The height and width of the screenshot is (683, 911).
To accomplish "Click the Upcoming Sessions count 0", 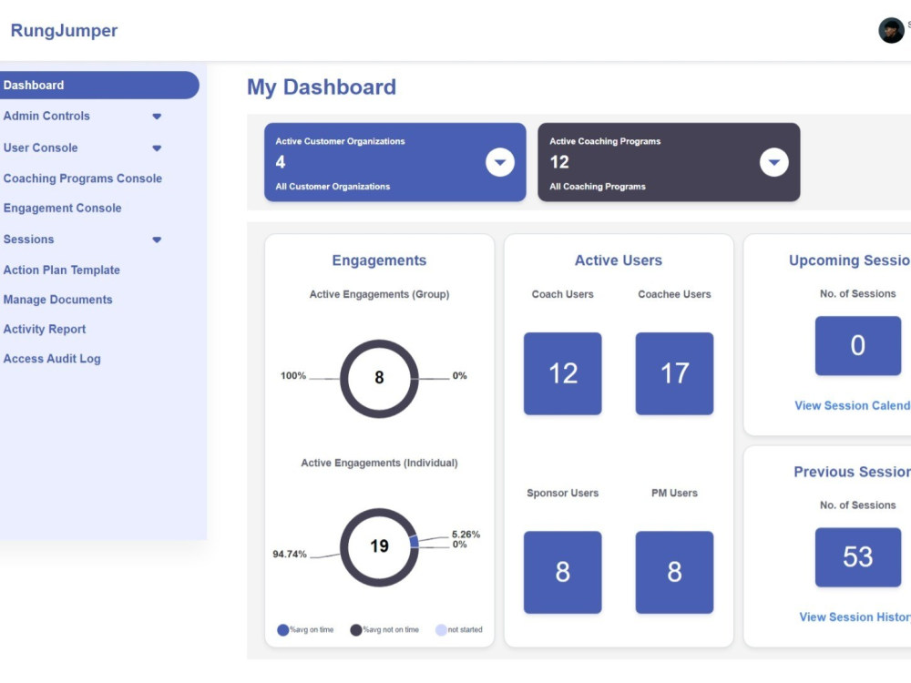I will pyautogui.click(x=857, y=345).
